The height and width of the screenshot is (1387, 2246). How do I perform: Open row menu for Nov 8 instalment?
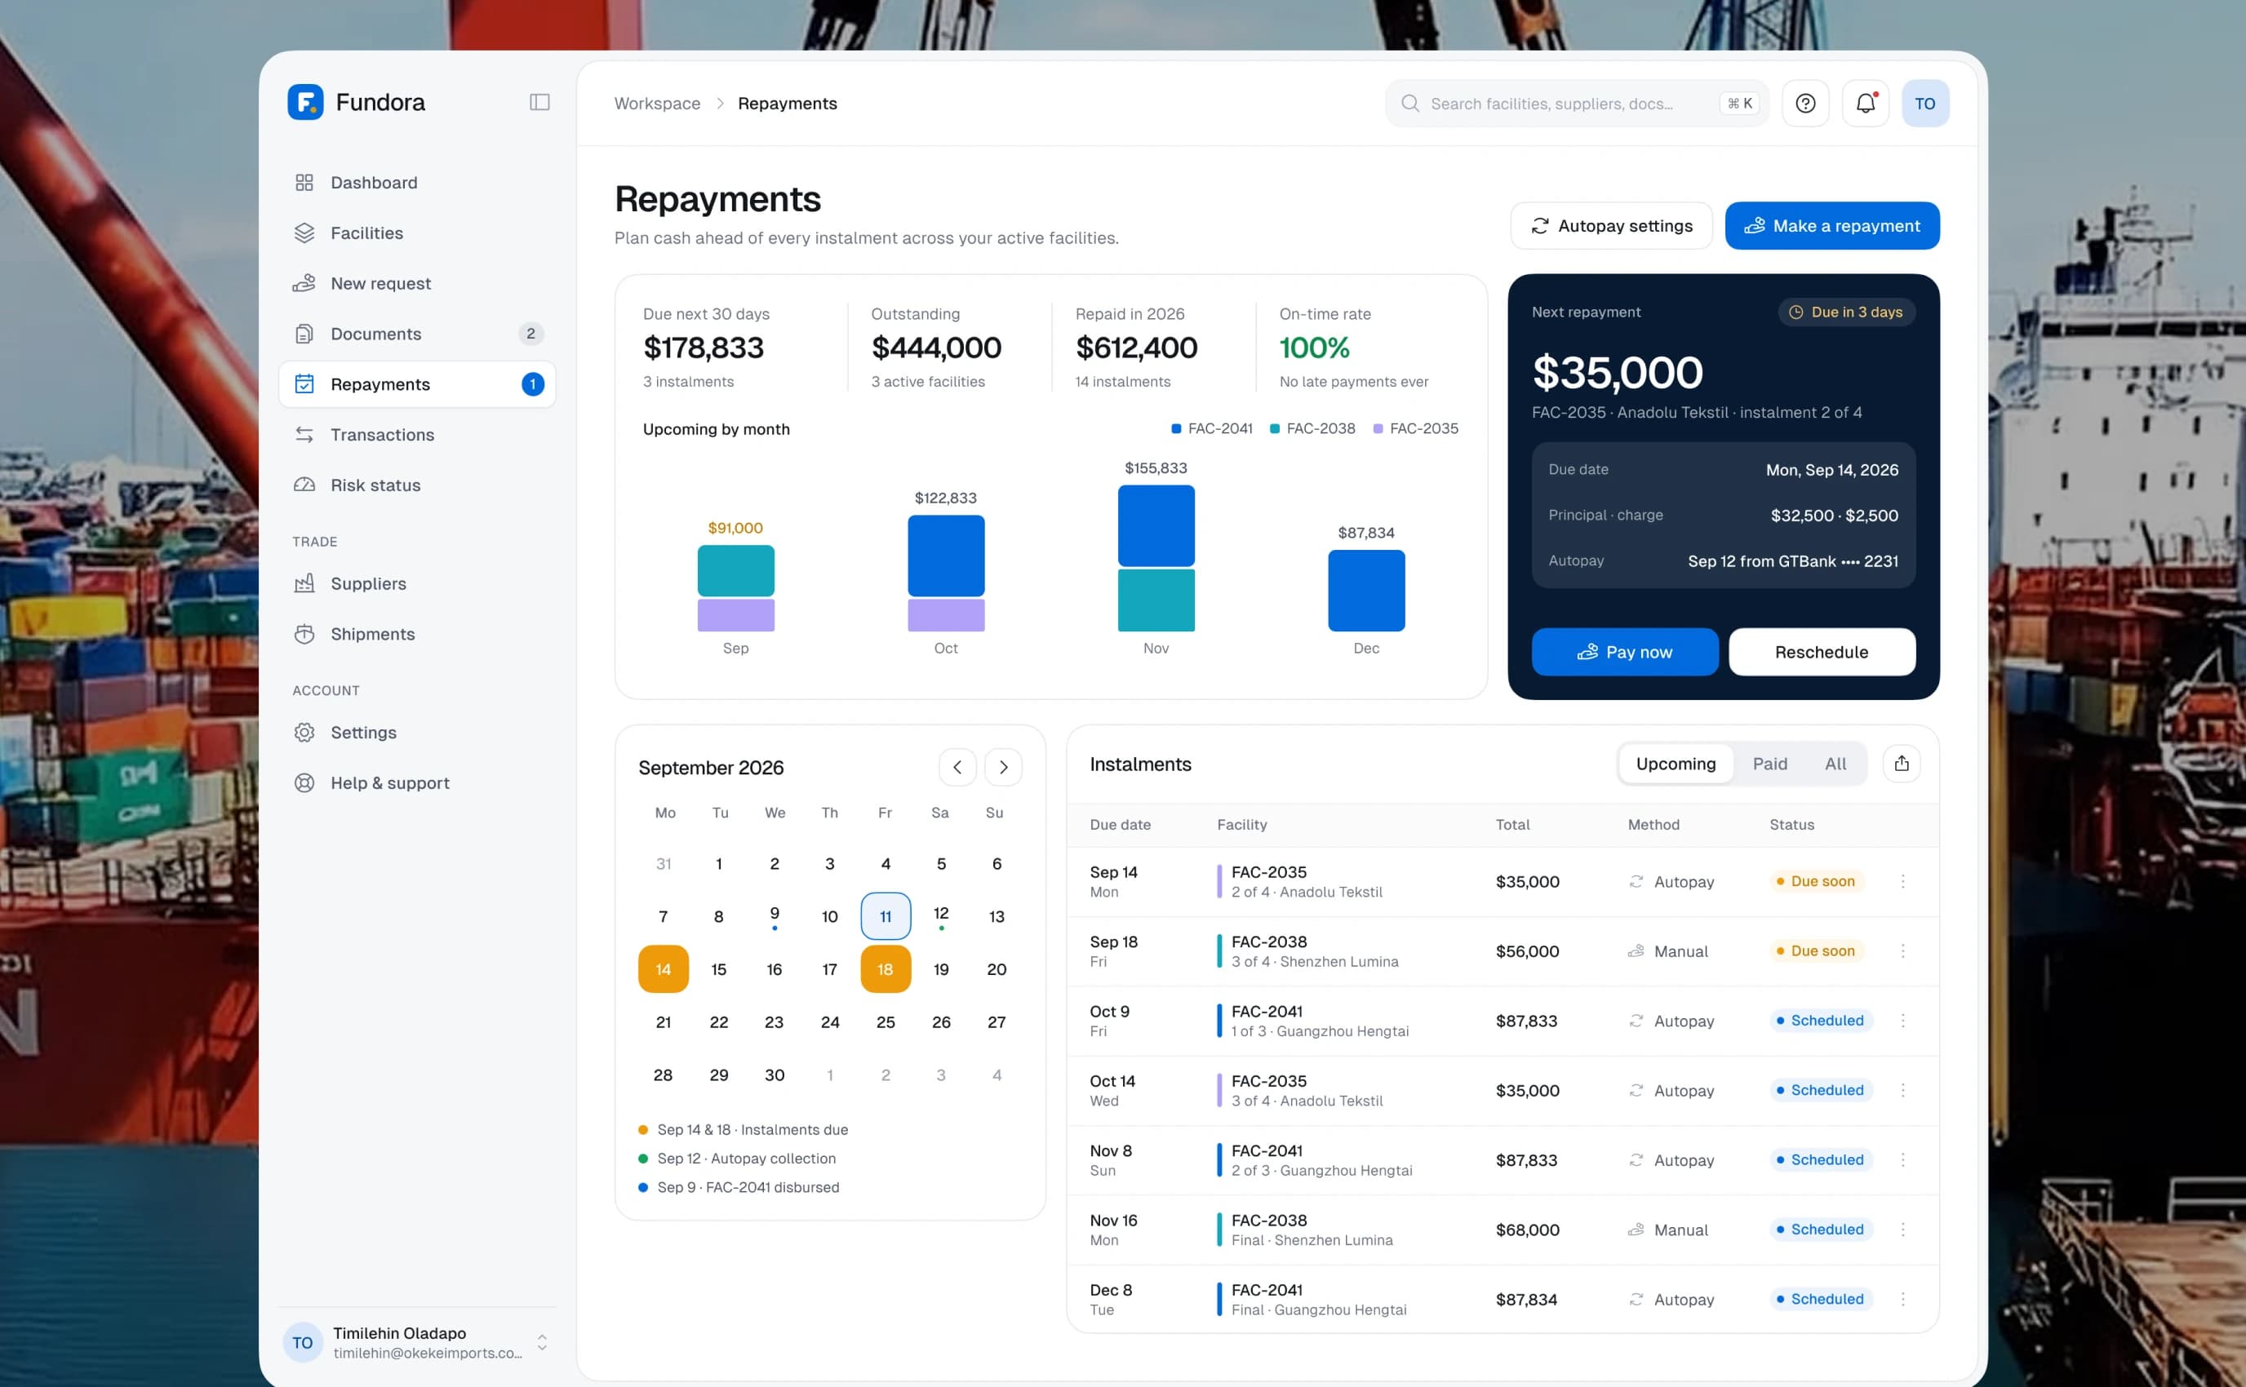tap(1903, 1160)
